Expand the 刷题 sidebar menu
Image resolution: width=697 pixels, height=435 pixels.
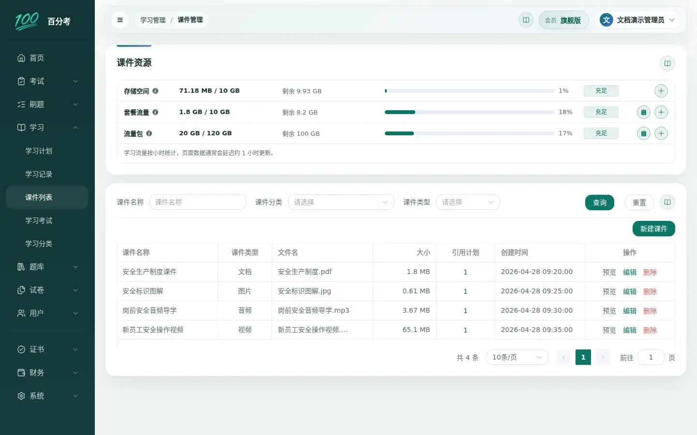pos(47,104)
